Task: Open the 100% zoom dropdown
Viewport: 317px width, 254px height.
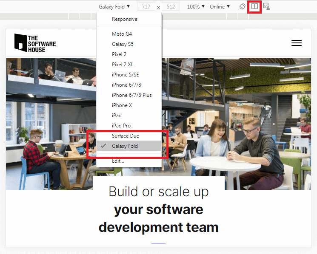Action: click(x=196, y=7)
